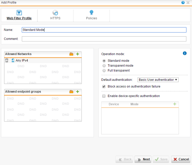Toggle Block access on authentication failure
Viewport: 192px width, 165px height.
[x=104, y=86]
